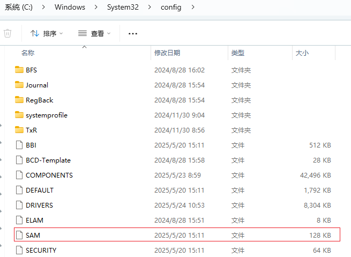The height and width of the screenshot is (257, 351).
Task: Click date 2024/8/28 16:02
Action: [180, 70]
